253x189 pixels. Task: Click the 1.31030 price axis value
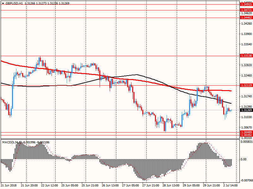(247, 117)
